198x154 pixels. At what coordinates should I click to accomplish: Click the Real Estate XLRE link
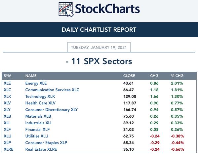point(41,149)
